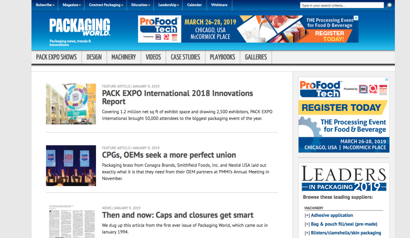Viewport: 410px width, 238px height.
Task: Click the 'Covering 1.2 million net sq ft' summary text
Action: (x=187, y=115)
